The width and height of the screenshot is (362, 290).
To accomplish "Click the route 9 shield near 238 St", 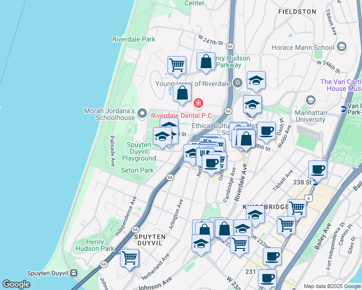I will point(308,198).
